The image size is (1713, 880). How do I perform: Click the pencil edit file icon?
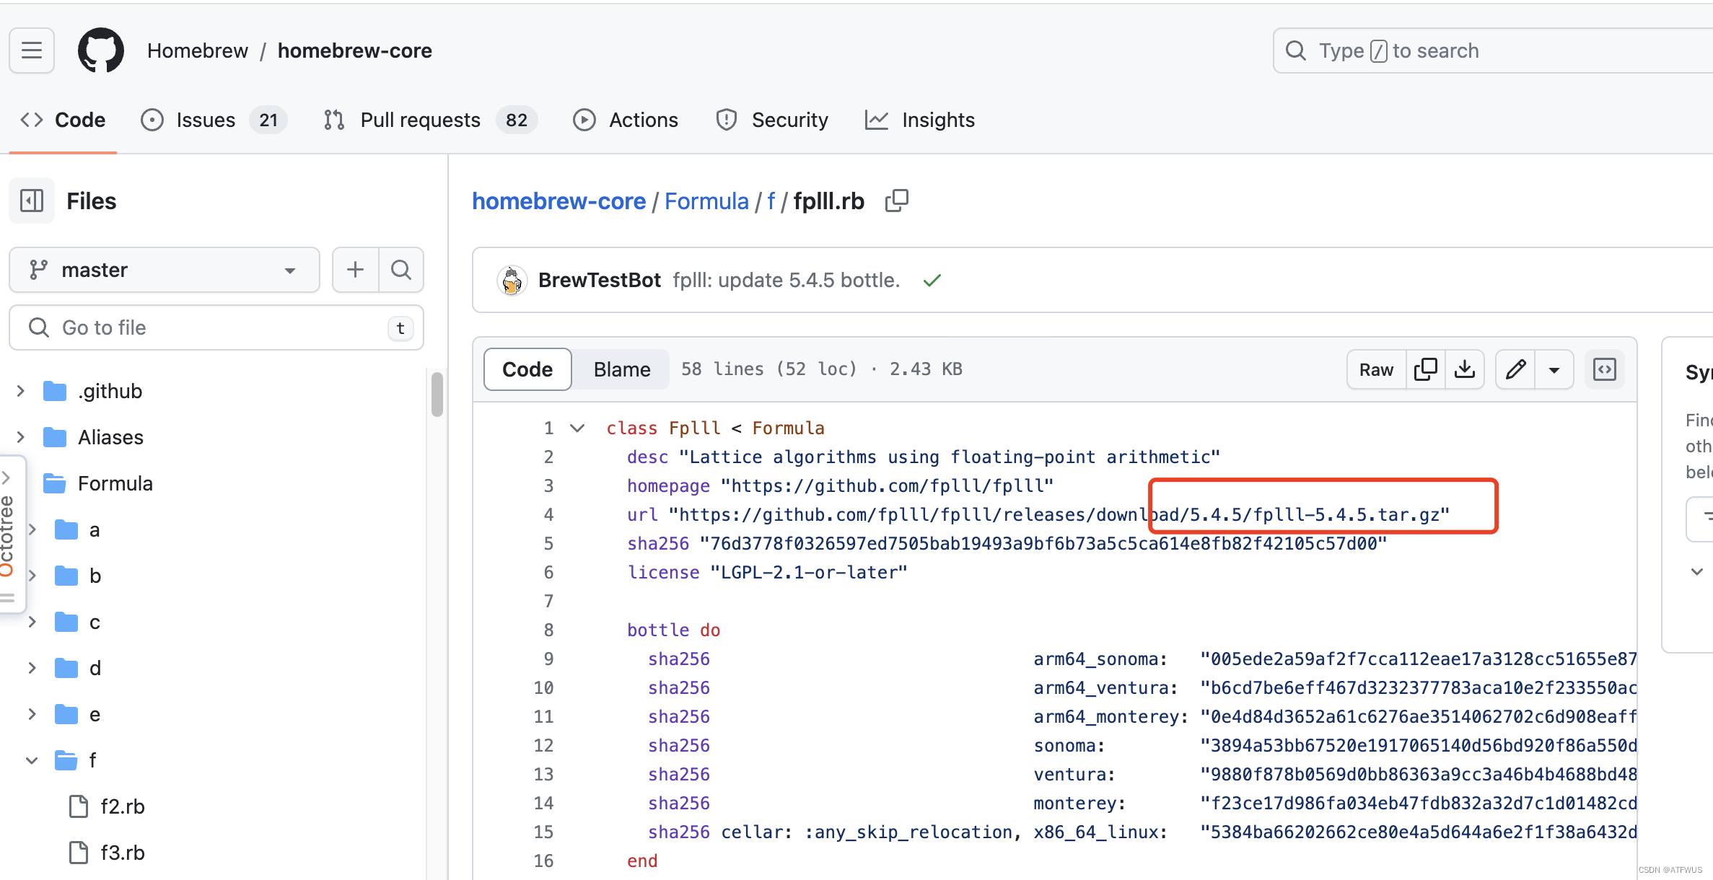point(1515,369)
